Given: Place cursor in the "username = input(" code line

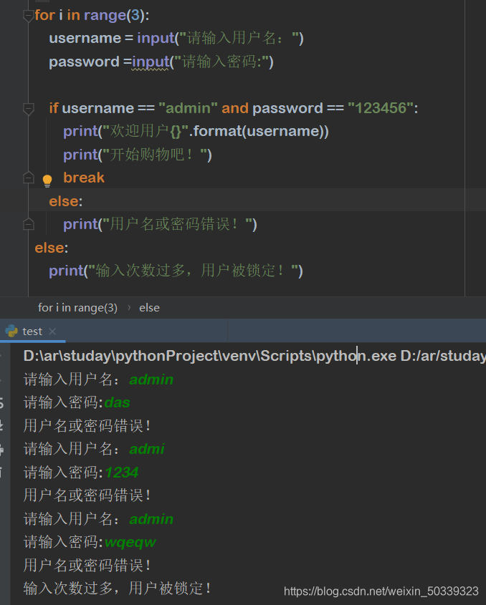Looking at the screenshot, I should [x=176, y=38].
